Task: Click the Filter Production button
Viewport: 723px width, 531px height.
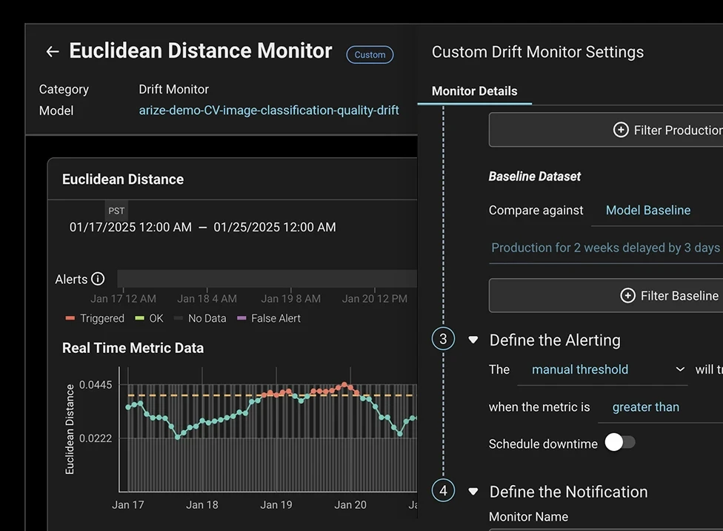Action: click(x=606, y=130)
